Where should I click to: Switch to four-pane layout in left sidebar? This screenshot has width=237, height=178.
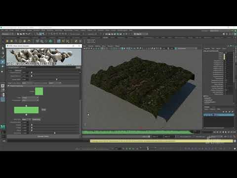pos(2,90)
